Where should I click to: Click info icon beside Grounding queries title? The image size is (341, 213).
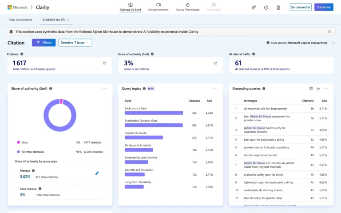(x=264, y=88)
